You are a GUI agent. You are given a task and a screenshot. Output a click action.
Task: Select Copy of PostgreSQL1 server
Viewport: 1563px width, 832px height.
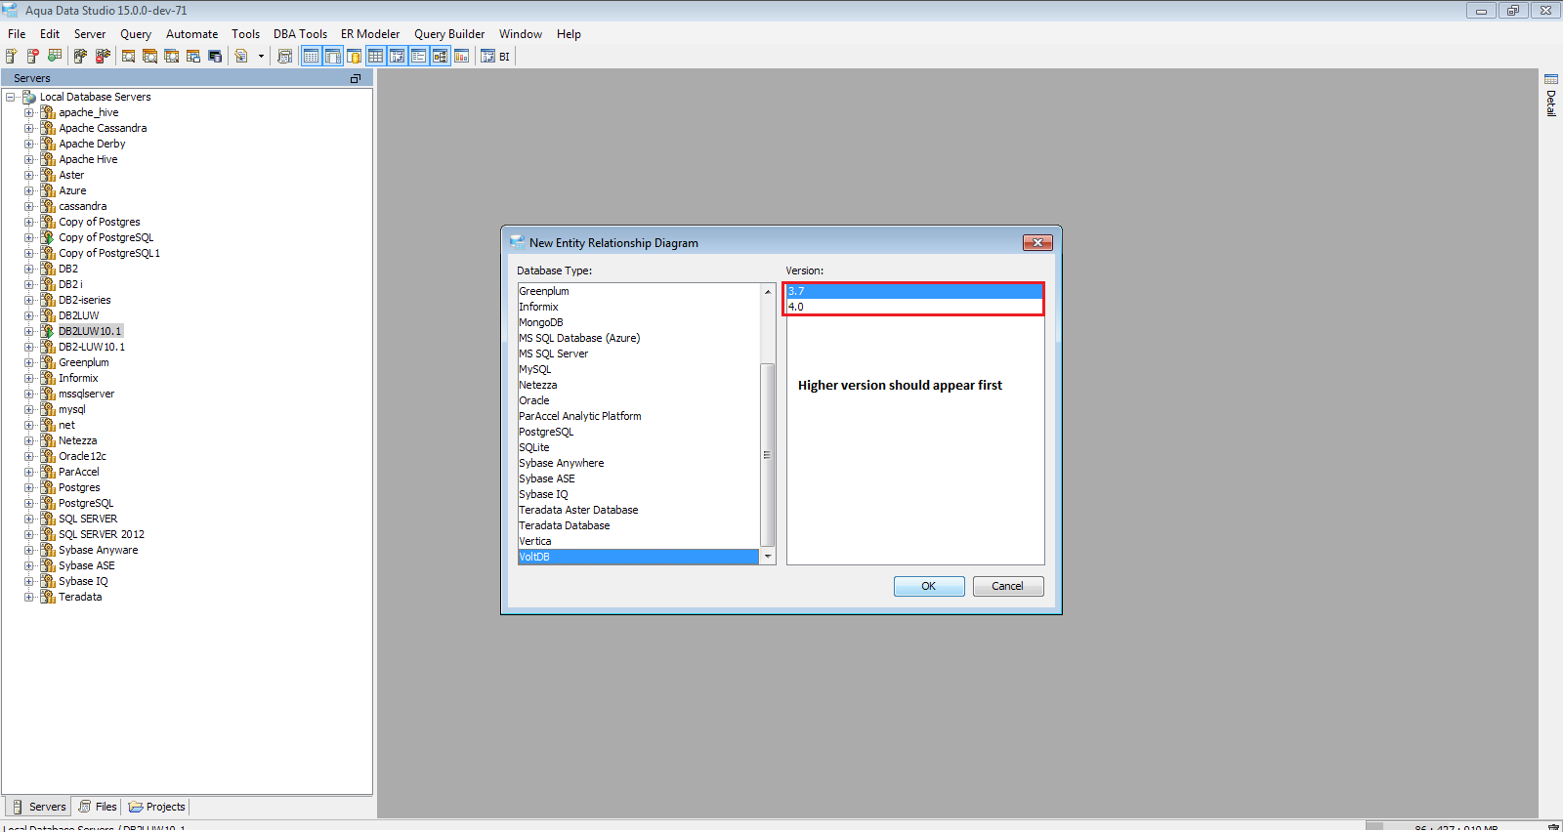point(109,253)
